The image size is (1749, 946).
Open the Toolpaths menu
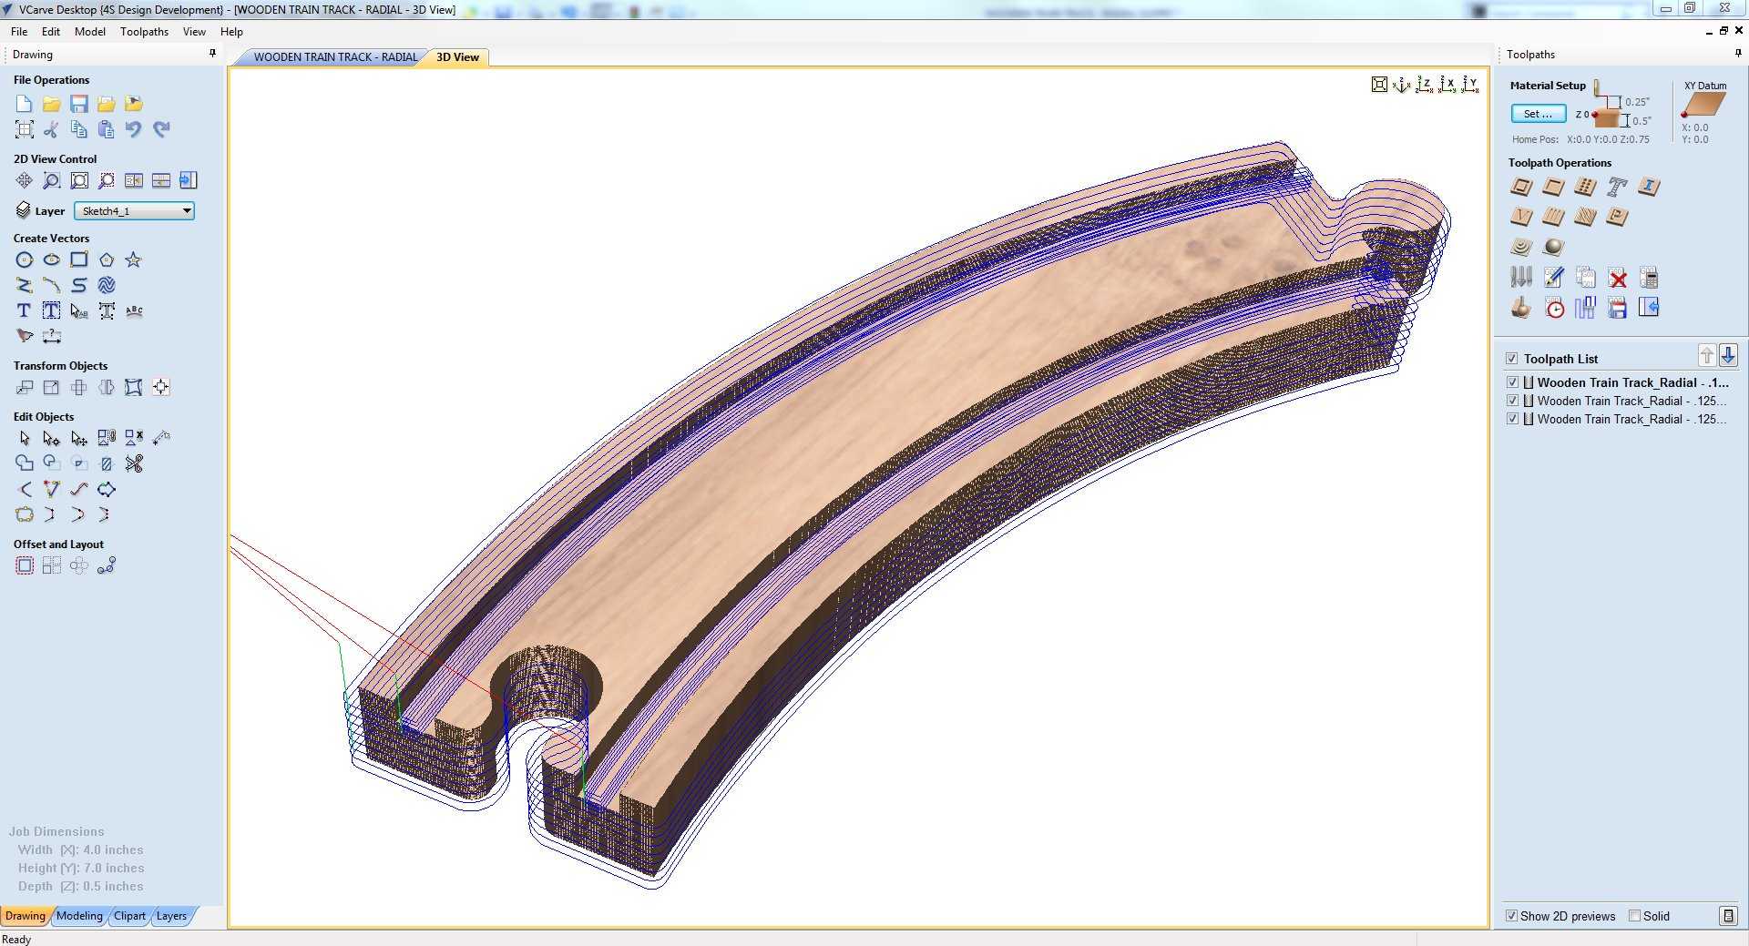click(x=144, y=31)
